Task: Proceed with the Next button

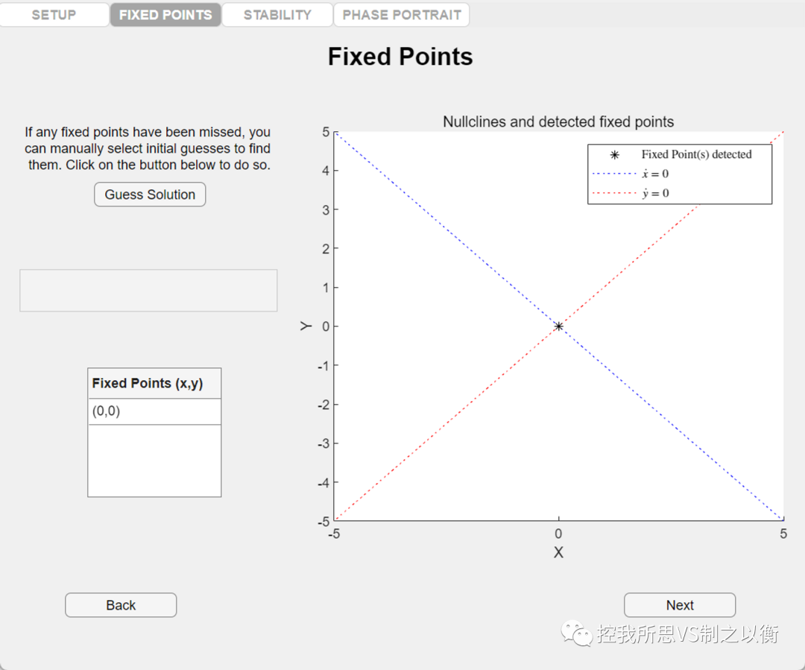Action: [680, 605]
